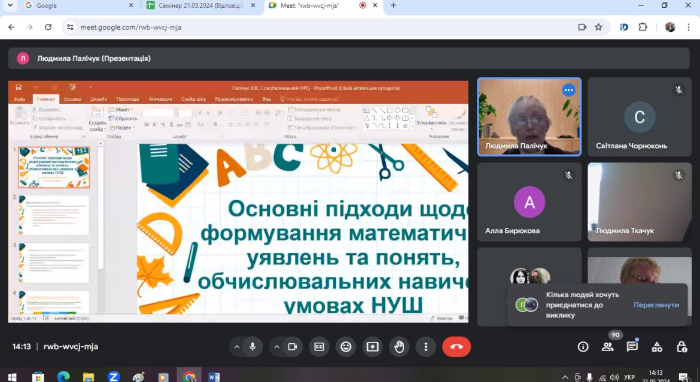This screenshot has height=382, width=700.
Task: Open the activities shapes icon
Action: click(x=657, y=347)
